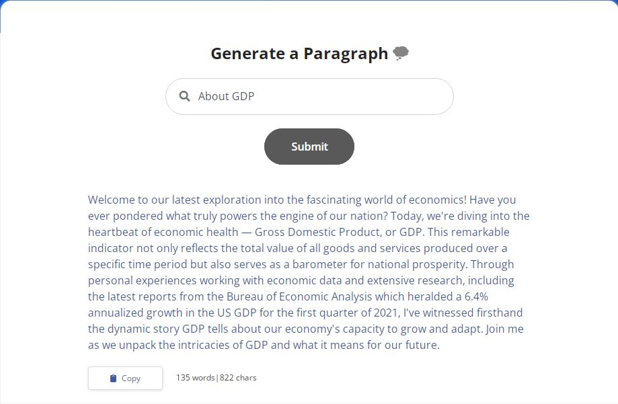Click the separator between word and char counts
618x404 pixels.
coord(216,377)
